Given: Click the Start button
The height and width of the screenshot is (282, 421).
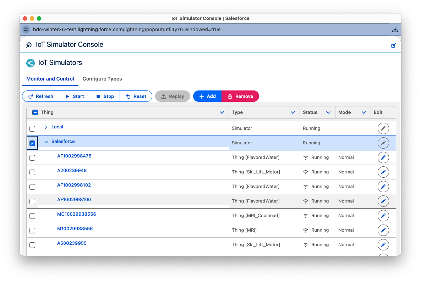Looking at the screenshot, I should pyautogui.click(x=75, y=96).
